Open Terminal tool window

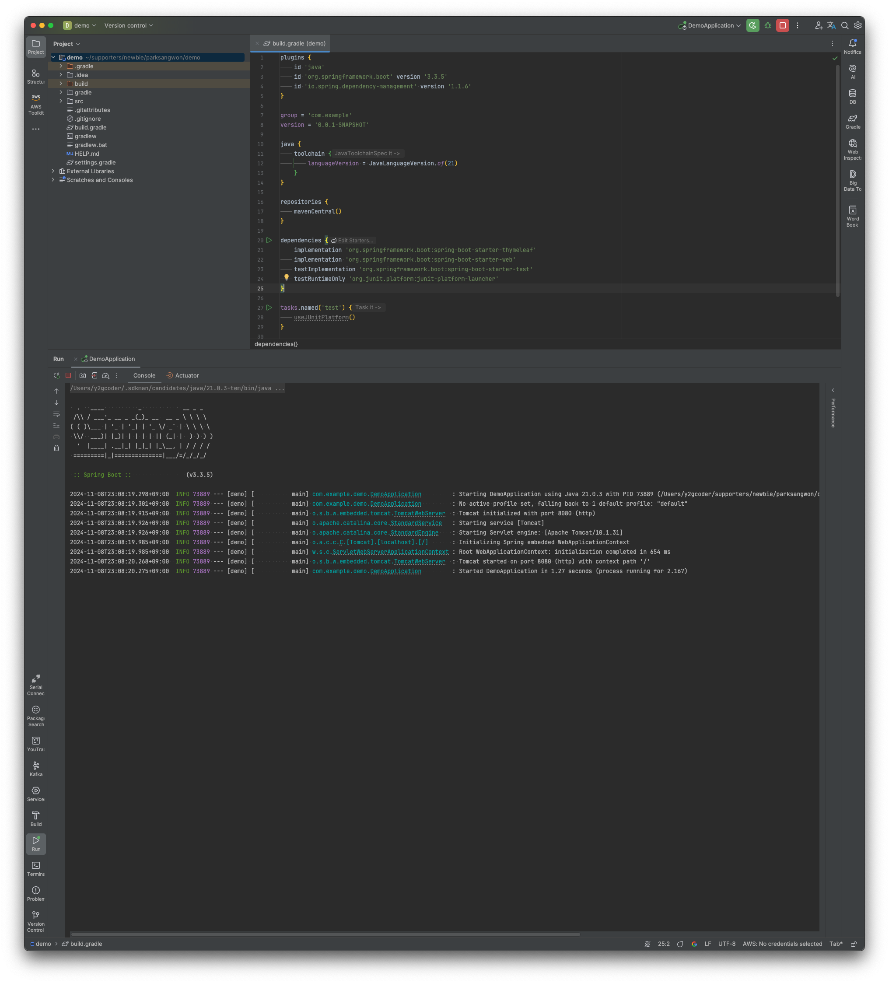35,868
